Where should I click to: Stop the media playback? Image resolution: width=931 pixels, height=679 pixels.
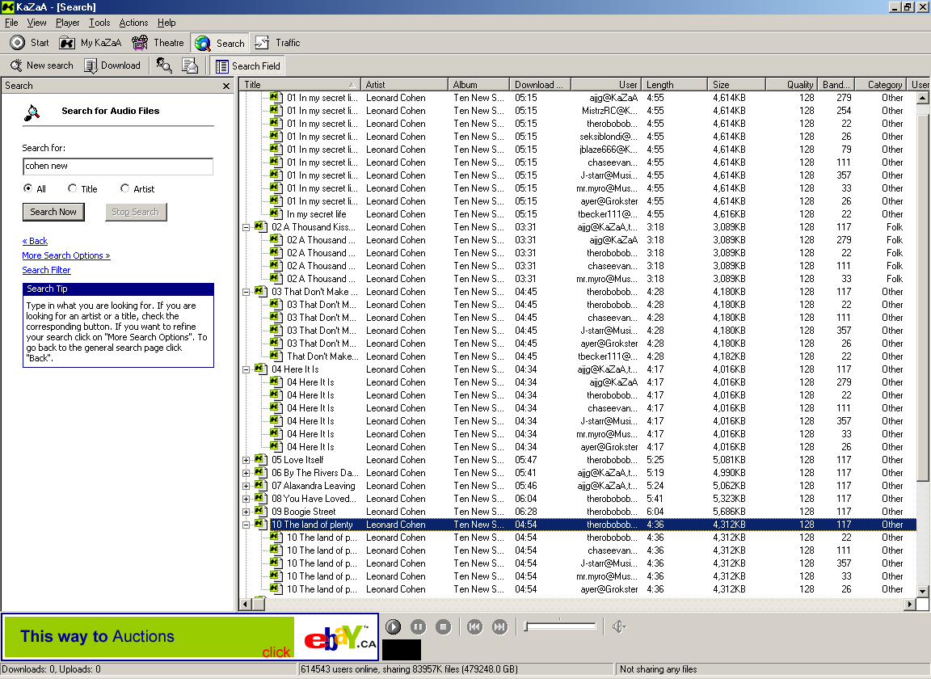(443, 626)
